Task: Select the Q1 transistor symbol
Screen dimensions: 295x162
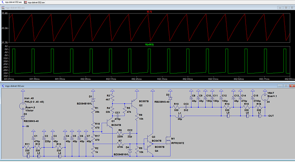Action: click(x=110, y=123)
